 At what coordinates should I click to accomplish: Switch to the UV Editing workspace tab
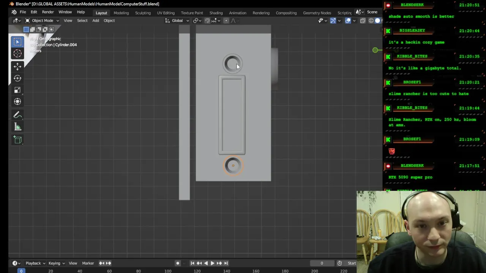pos(166,13)
